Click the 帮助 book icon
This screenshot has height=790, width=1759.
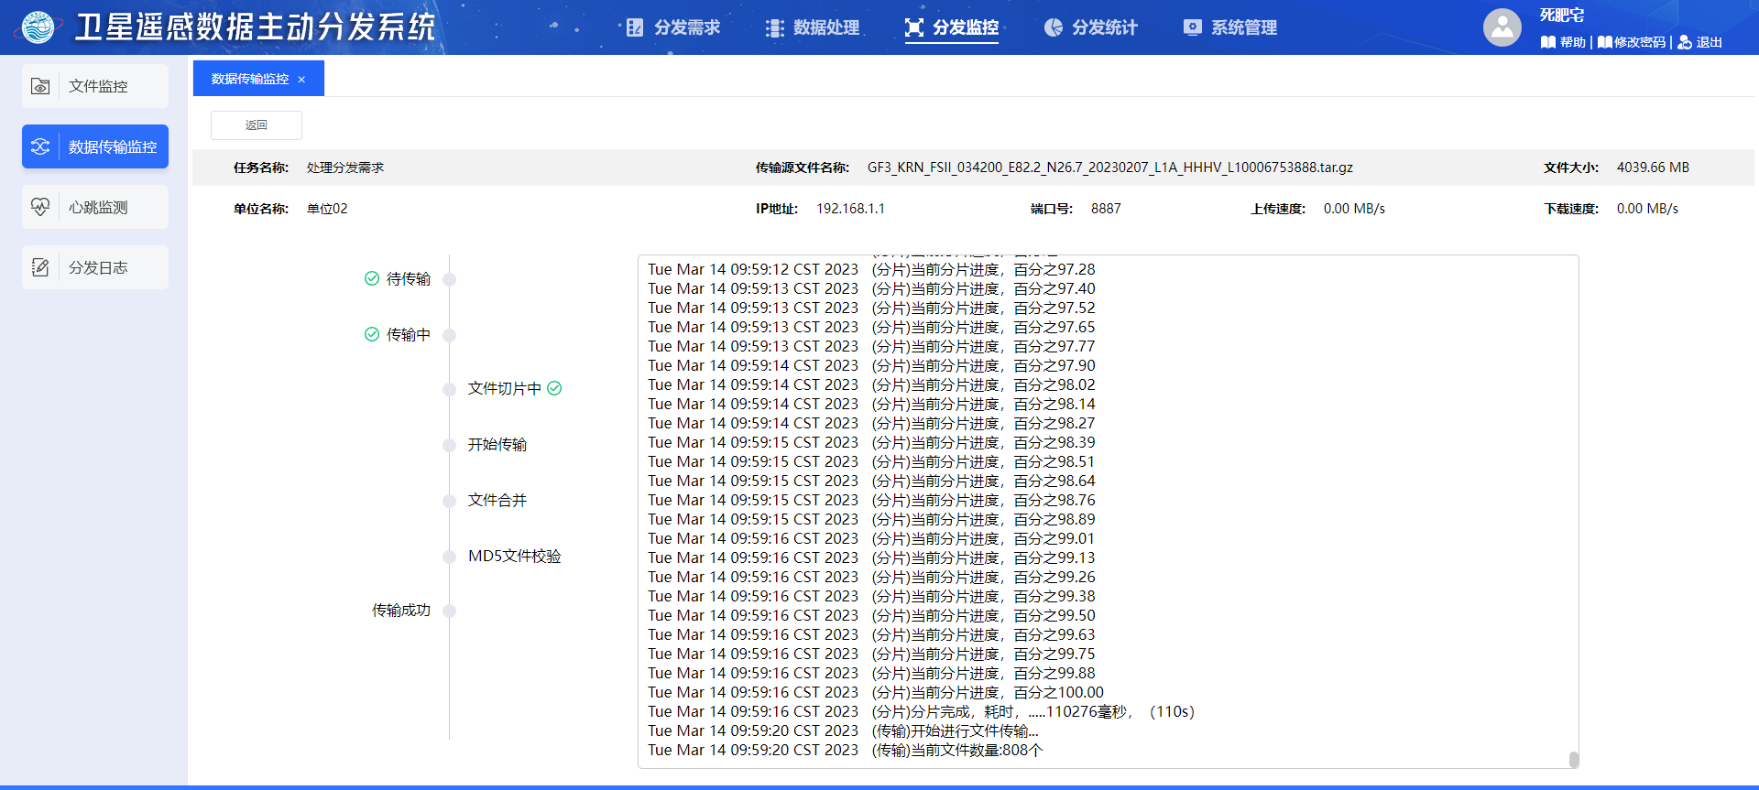(1548, 42)
